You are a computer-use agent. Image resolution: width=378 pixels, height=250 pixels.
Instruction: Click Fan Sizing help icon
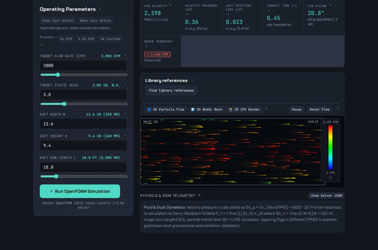click(x=330, y=6)
